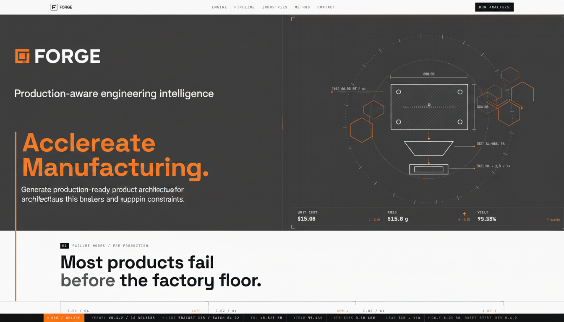
Task: Click the trapezoid part in the blueprint
Action: point(429,148)
